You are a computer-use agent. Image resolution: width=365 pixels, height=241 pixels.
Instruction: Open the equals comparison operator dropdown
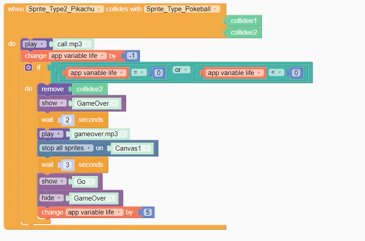[x=139, y=72]
